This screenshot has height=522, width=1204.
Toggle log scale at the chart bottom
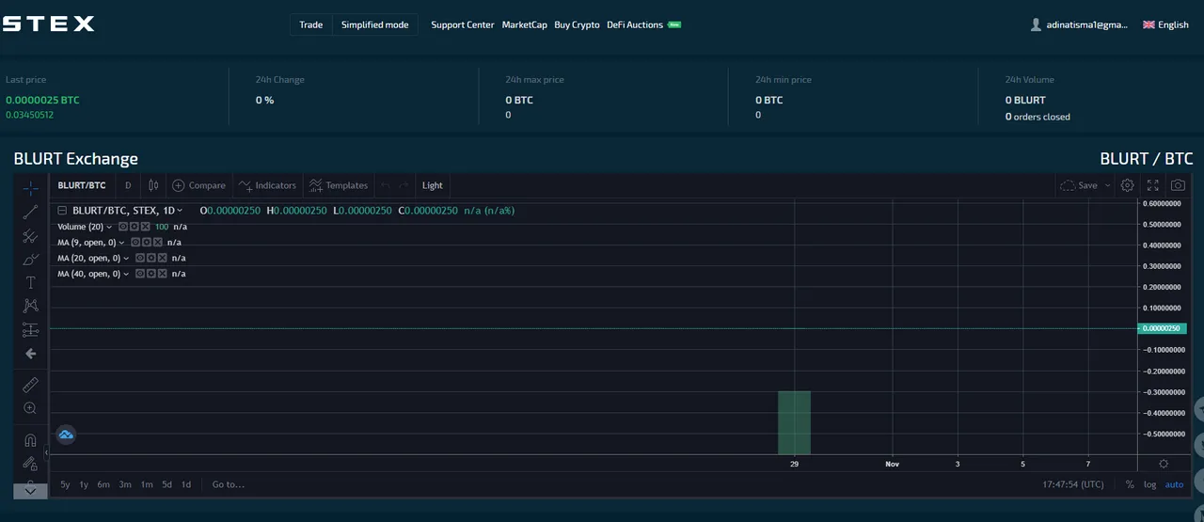pyautogui.click(x=1149, y=484)
